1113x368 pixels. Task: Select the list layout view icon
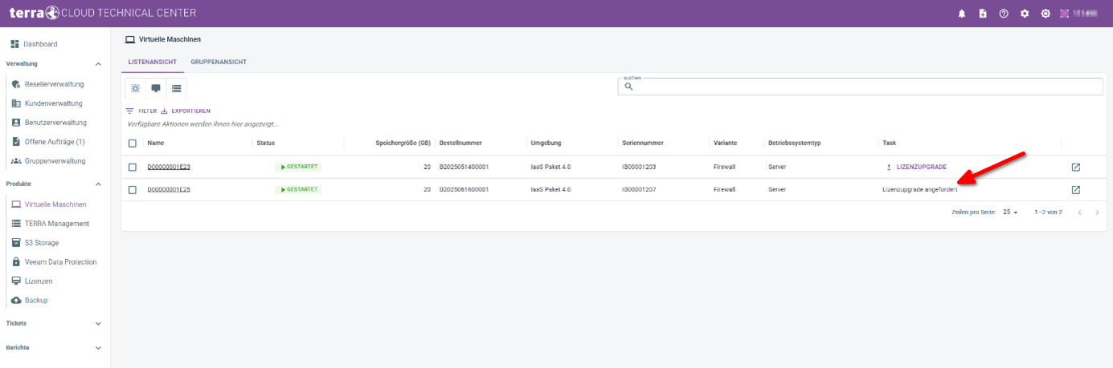tap(177, 88)
